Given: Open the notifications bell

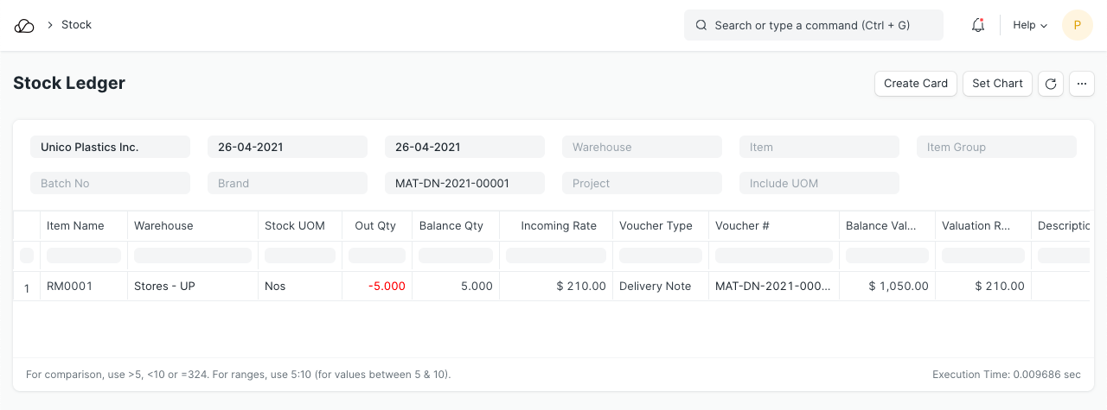Looking at the screenshot, I should coord(978,26).
